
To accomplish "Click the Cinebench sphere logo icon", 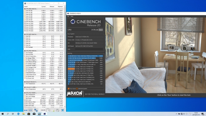I will coord(73,21).
